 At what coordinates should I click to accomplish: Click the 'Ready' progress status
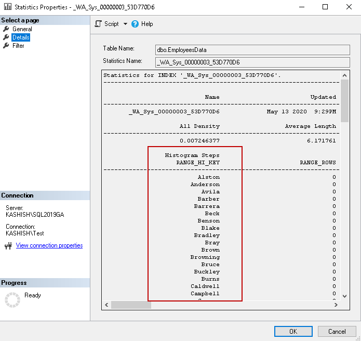coord(32,295)
